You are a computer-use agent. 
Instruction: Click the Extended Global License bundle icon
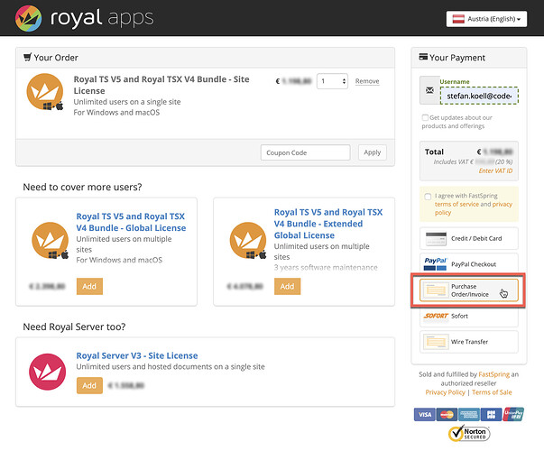click(x=248, y=241)
